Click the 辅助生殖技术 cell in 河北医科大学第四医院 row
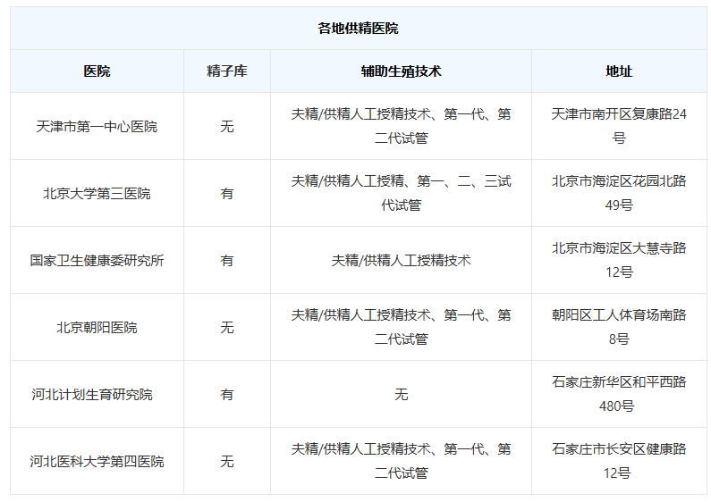711x502 pixels. [x=401, y=461]
